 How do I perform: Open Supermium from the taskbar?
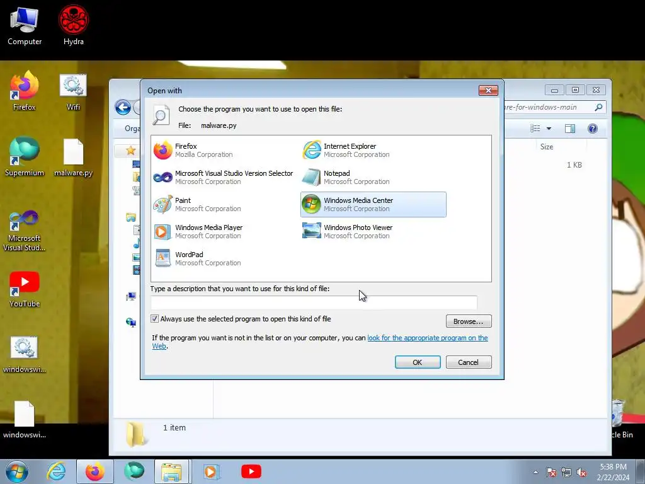click(134, 471)
